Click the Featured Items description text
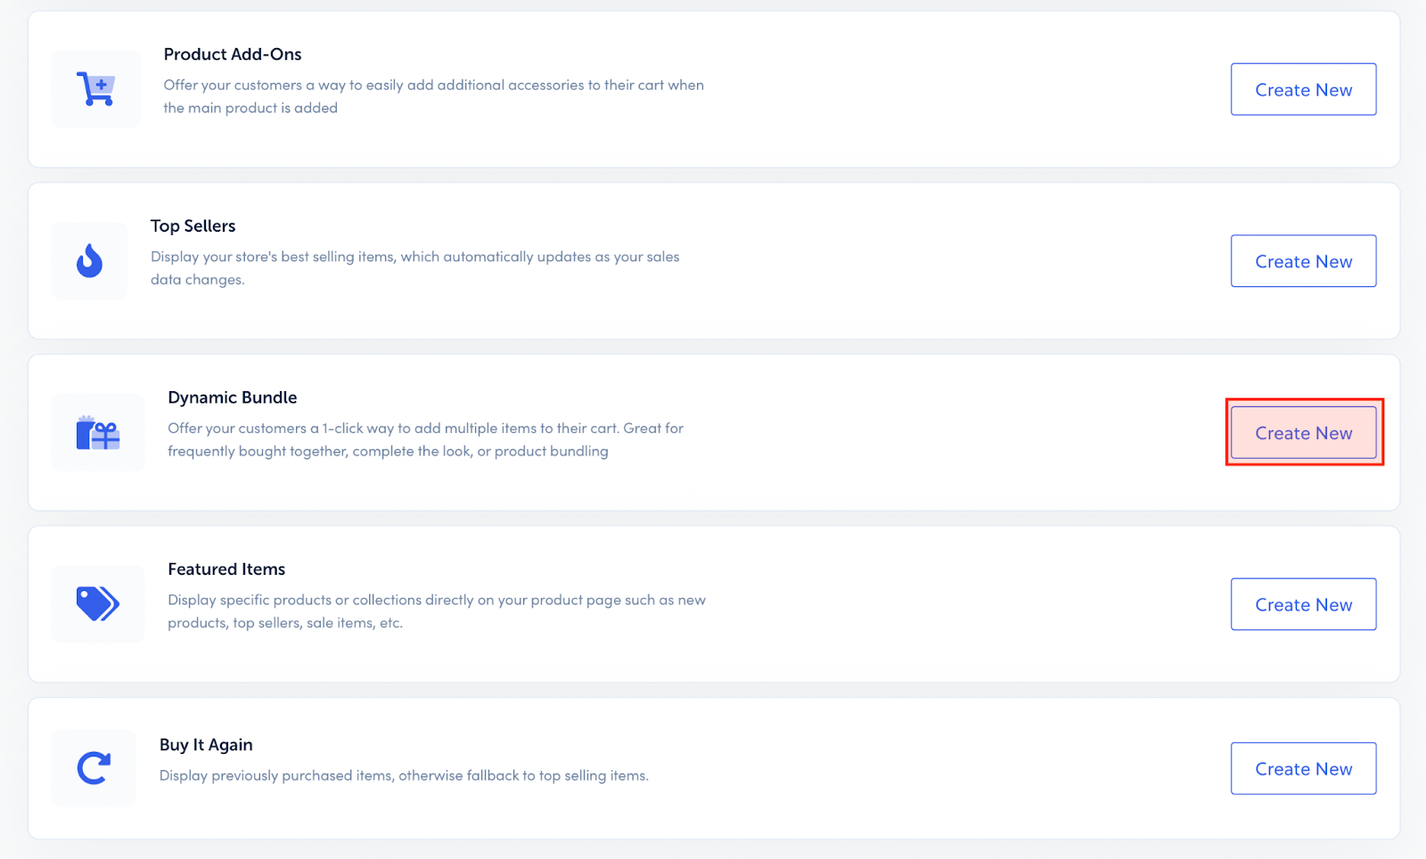 click(437, 611)
